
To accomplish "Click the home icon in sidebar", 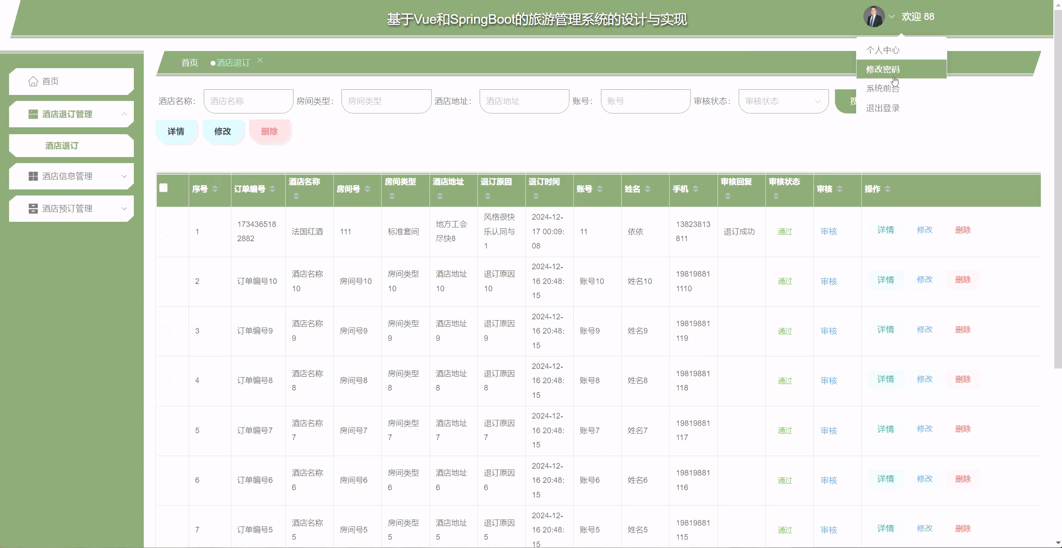I will click(33, 81).
